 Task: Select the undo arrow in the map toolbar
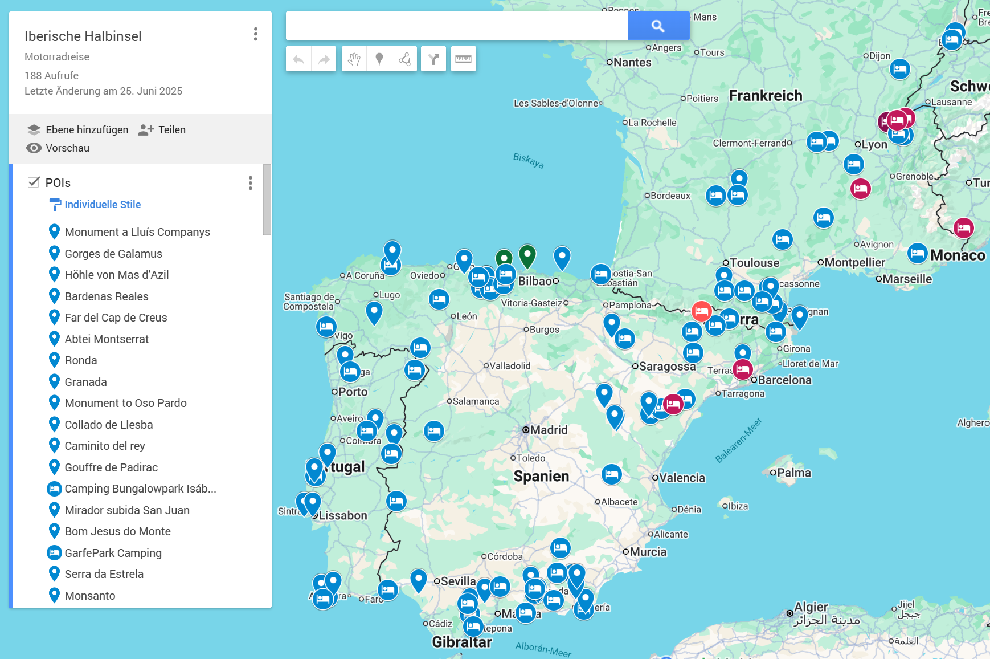[298, 59]
